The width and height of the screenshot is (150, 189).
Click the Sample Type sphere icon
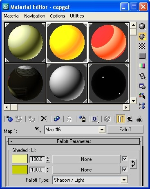[142, 26]
